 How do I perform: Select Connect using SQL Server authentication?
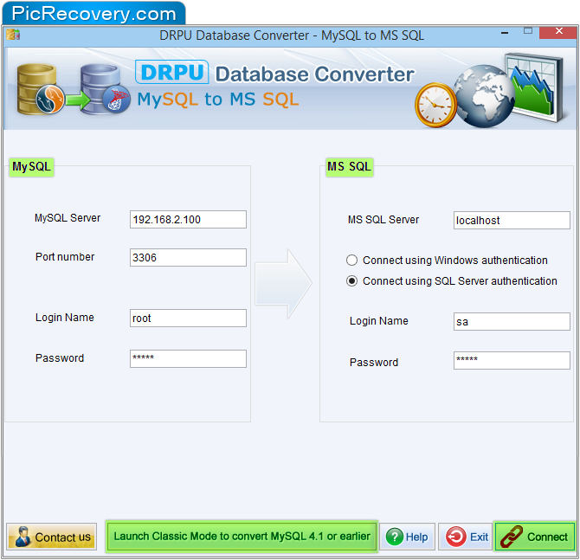351,281
